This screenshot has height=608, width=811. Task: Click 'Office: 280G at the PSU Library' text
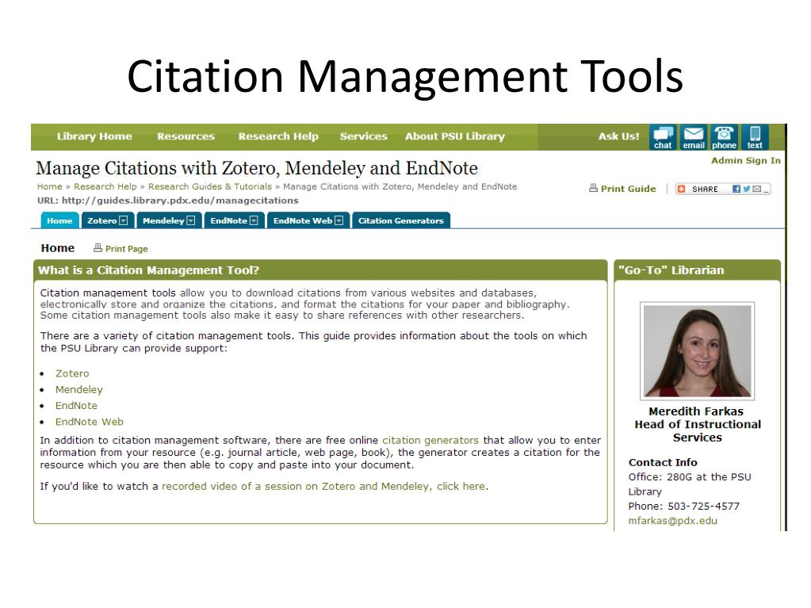click(x=690, y=484)
